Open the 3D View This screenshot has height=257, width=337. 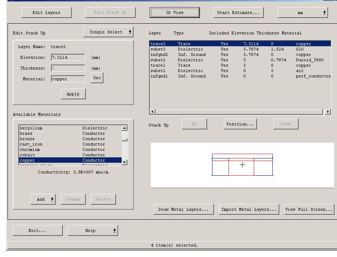tap(174, 13)
